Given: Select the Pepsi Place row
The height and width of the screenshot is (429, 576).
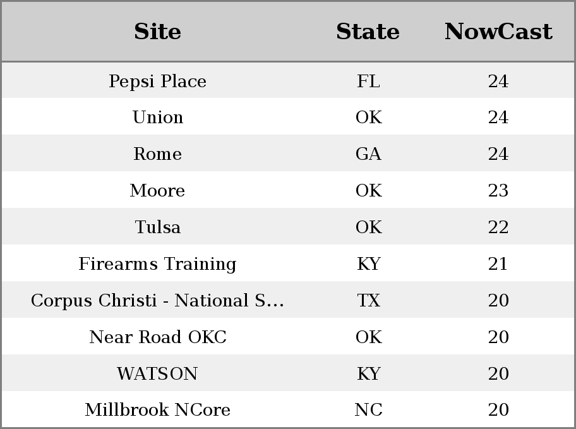Looking at the screenshot, I should point(288,80).
